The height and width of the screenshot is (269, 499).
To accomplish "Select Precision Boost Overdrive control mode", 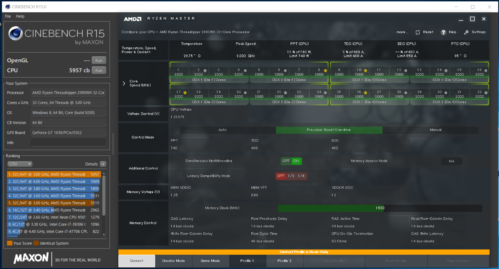I will [x=329, y=130].
